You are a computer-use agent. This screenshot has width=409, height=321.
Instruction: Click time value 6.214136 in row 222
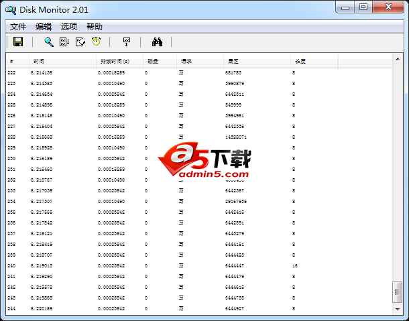point(42,73)
